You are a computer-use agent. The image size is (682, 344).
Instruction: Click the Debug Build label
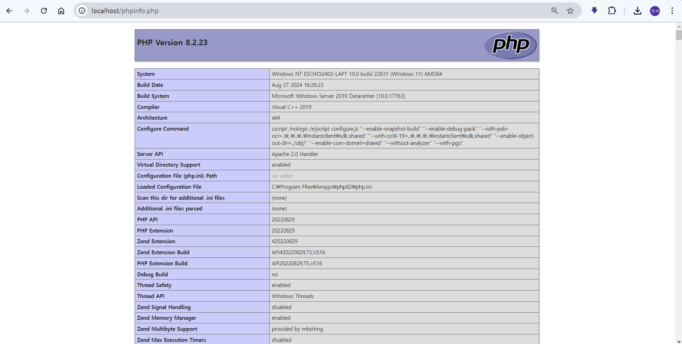click(152, 275)
